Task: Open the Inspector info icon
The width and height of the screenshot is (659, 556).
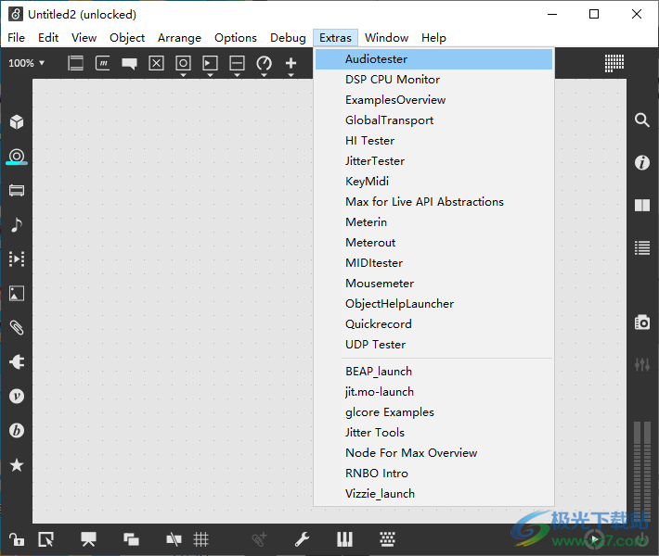Action: (x=641, y=163)
